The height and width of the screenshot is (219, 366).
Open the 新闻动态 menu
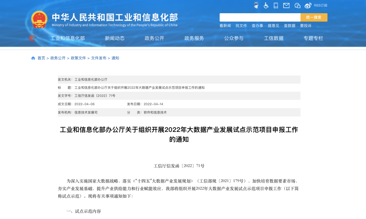click(x=115, y=38)
